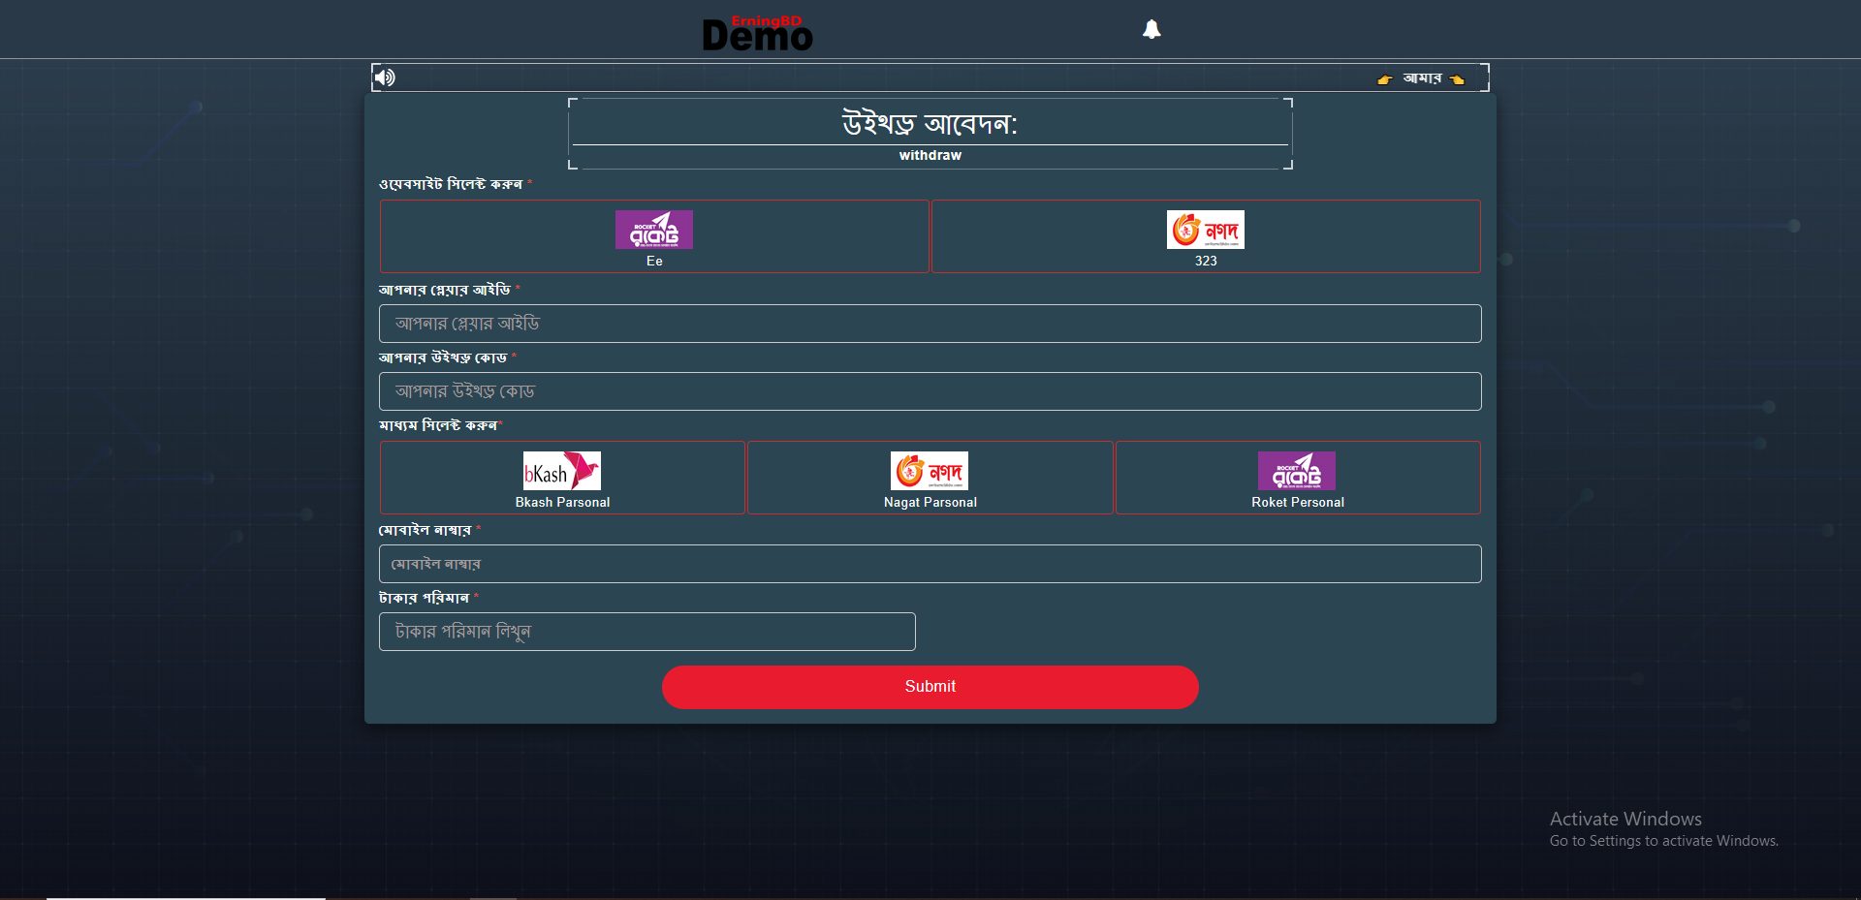Image resolution: width=1861 pixels, height=900 pixels.
Task: Choose Nagat Parsonal as payment method
Action: pyautogui.click(x=930, y=478)
